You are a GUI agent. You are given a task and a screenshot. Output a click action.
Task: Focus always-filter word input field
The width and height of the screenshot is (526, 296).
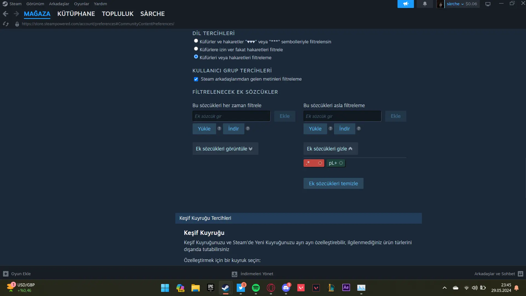click(x=231, y=116)
